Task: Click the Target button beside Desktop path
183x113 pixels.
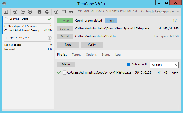Action: click(65, 36)
